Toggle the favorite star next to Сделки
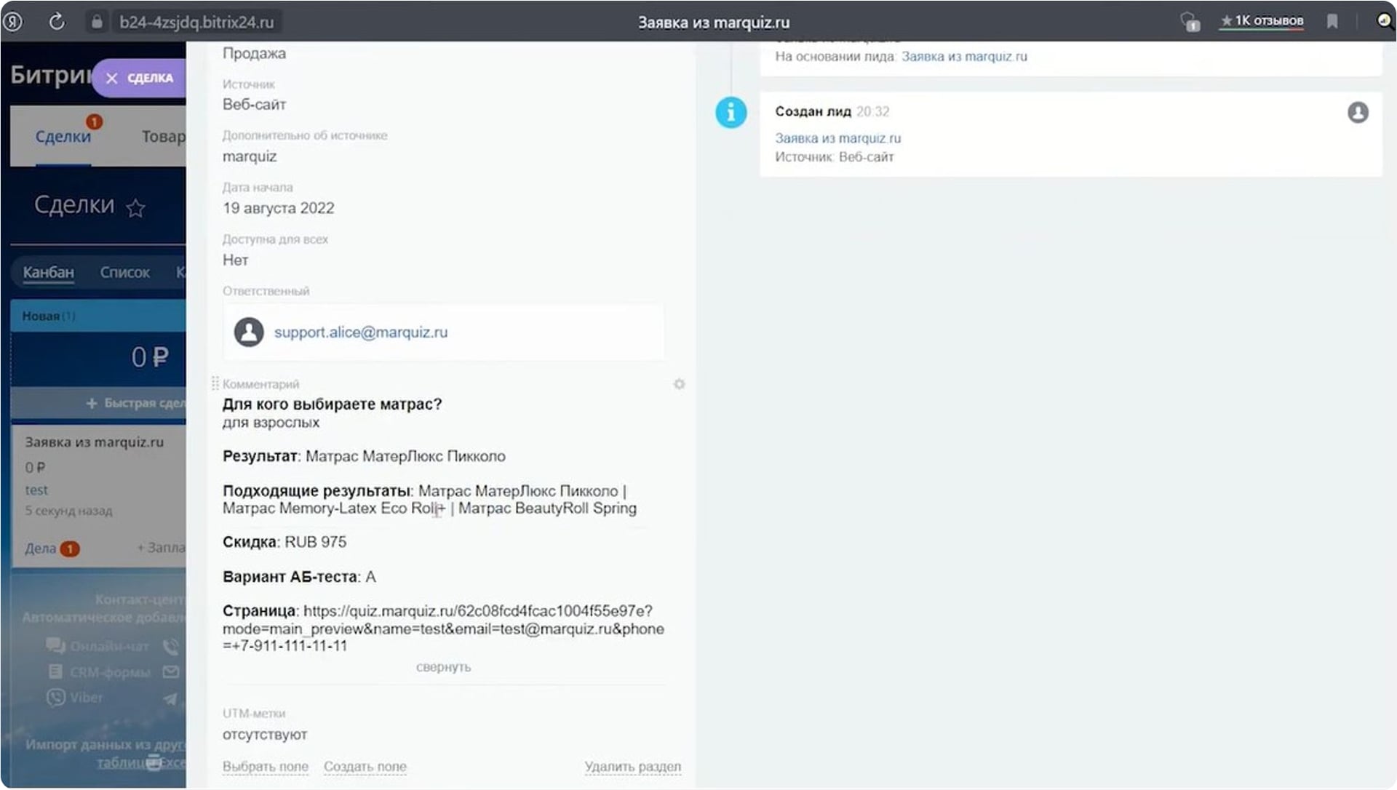 coord(135,209)
